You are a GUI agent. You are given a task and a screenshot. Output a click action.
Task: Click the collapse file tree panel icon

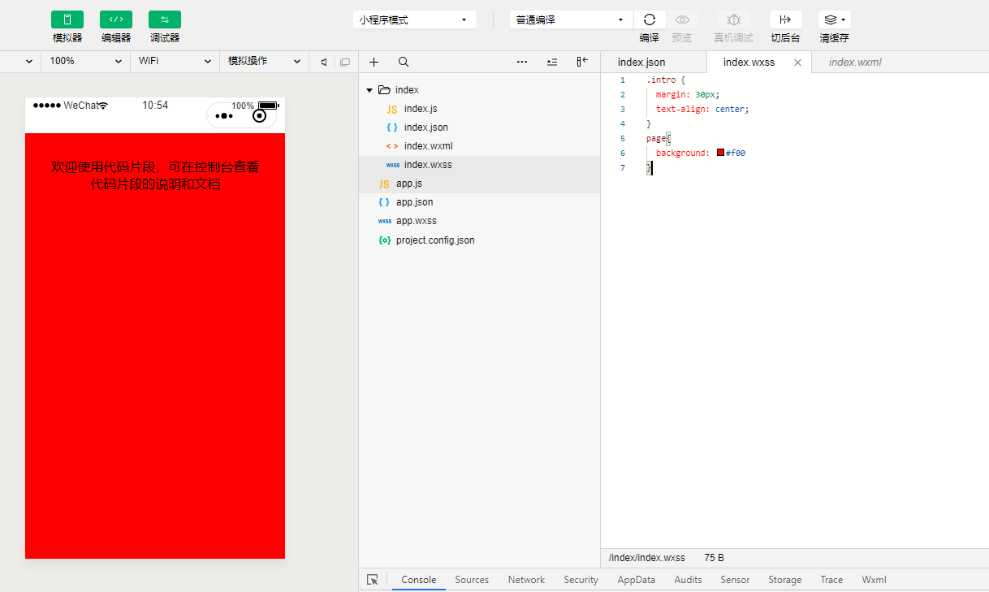click(582, 62)
